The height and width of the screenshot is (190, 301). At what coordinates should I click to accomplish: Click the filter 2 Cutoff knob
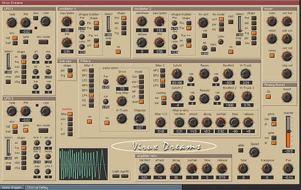pos(177,74)
